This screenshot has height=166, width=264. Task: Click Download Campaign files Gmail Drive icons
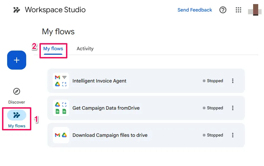coord(61,135)
